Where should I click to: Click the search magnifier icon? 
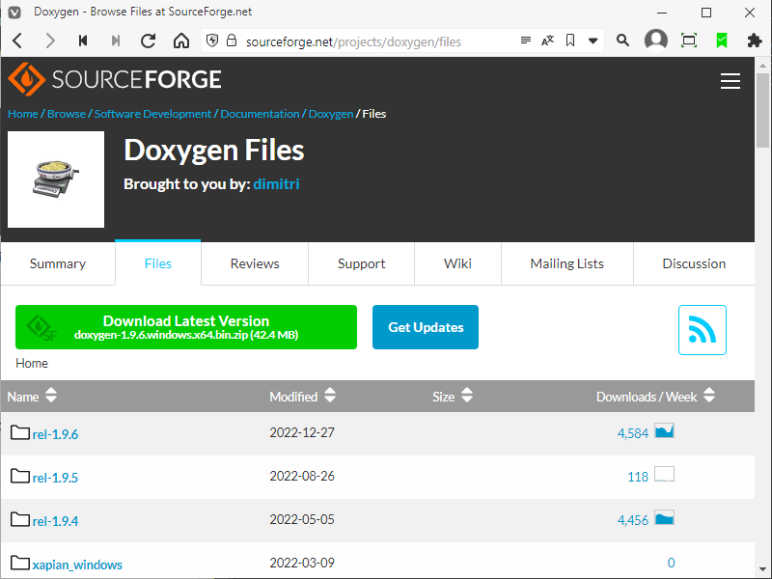[622, 41]
